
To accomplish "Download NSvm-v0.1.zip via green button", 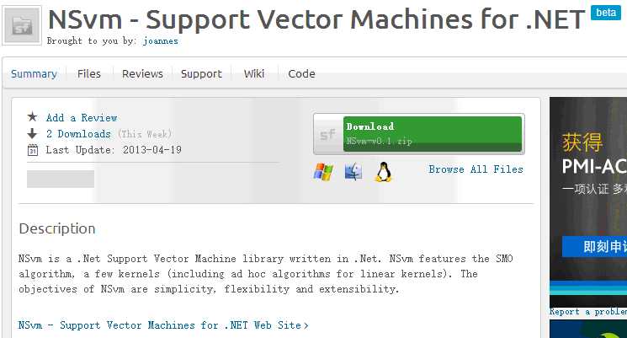I will (x=433, y=134).
